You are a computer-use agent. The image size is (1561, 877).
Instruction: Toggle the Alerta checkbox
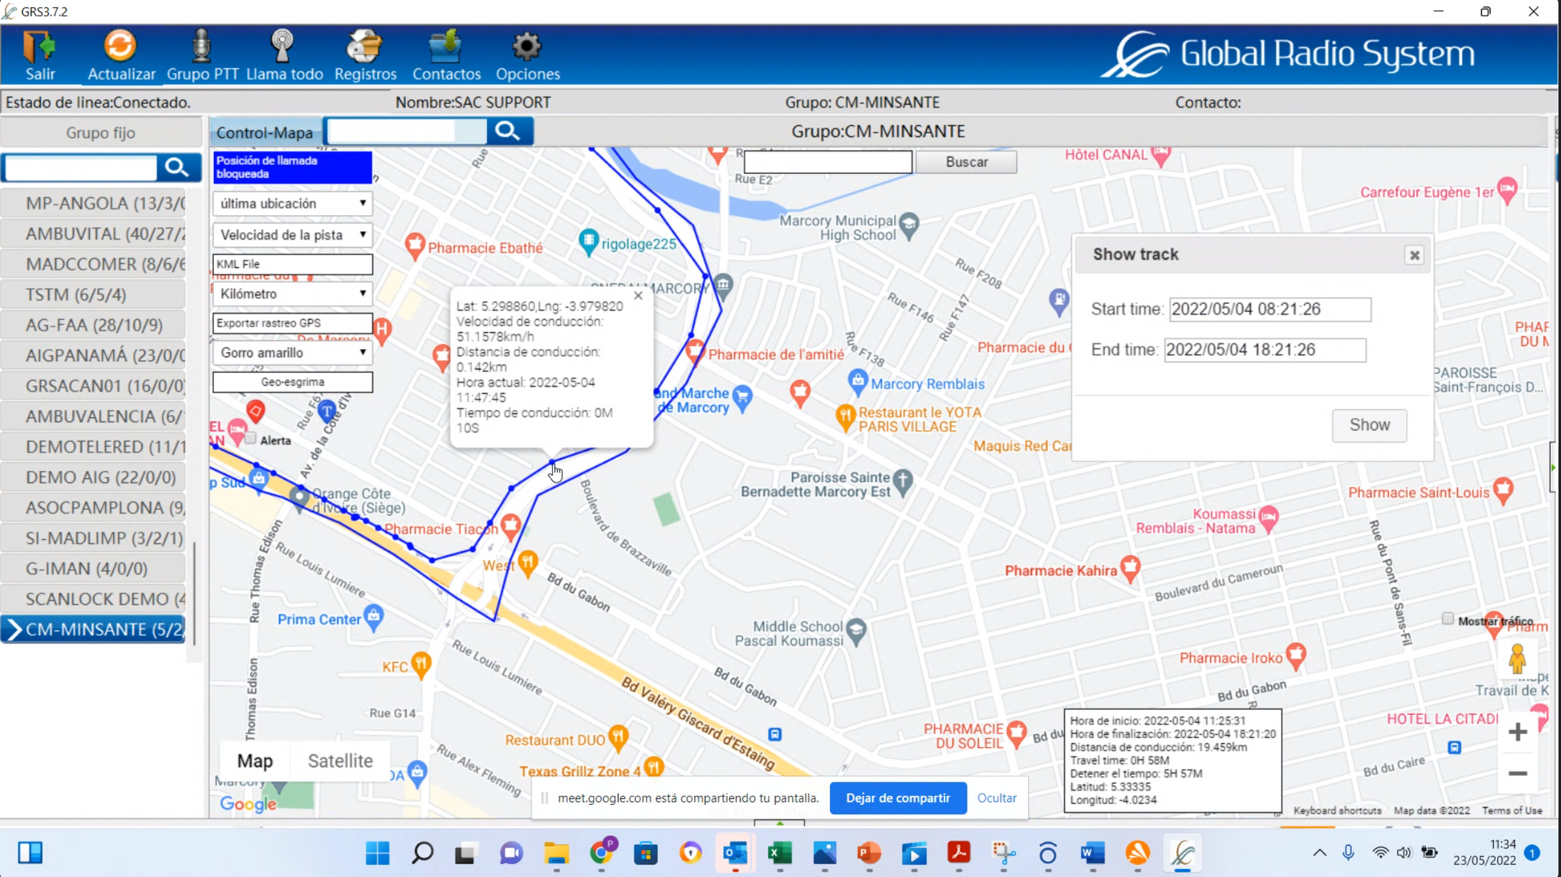click(x=251, y=438)
